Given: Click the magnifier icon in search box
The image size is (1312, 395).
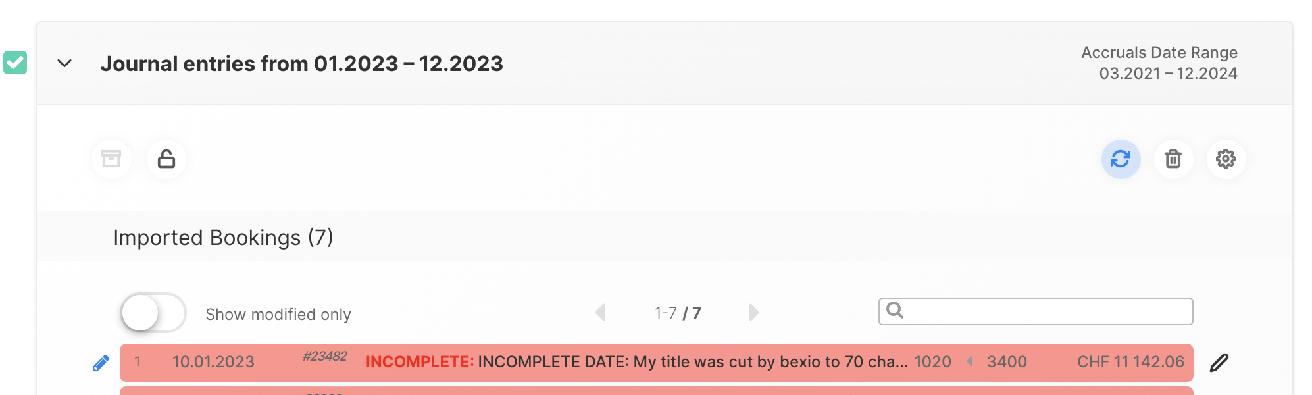Looking at the screenshot, I should (x=895, y=310).
